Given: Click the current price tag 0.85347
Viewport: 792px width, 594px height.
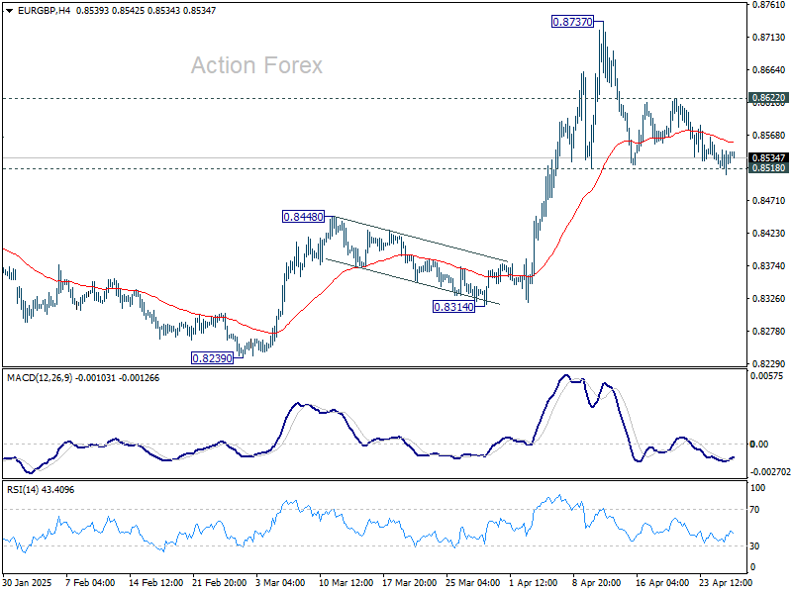Looking at the screenshot, I should pyautogui.click(x=768, y=158).
